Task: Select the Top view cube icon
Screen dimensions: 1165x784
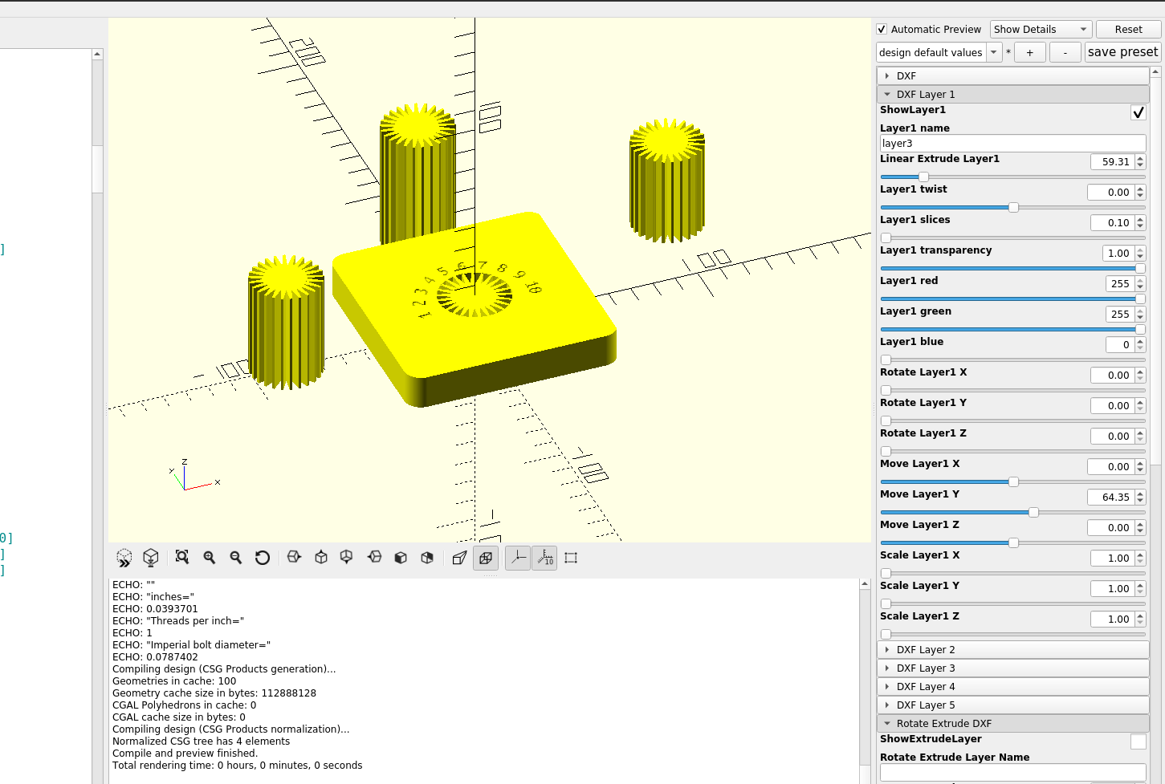Action: (x=321, y=558)
